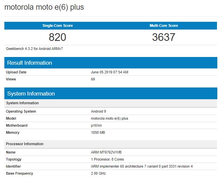Click the single-core score value 820
221x180 pixels.
(x=58, y=37)
